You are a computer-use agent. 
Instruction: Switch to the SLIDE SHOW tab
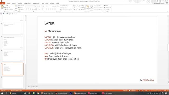tap(45, 3)
